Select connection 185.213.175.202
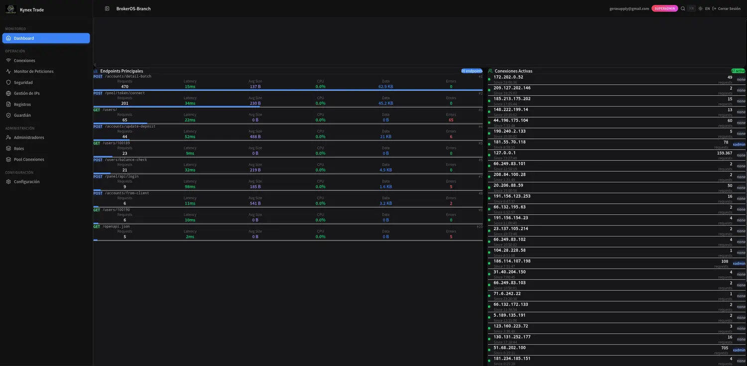The height and width of the screenshot is (366, 747). click(x=617, y=101)
